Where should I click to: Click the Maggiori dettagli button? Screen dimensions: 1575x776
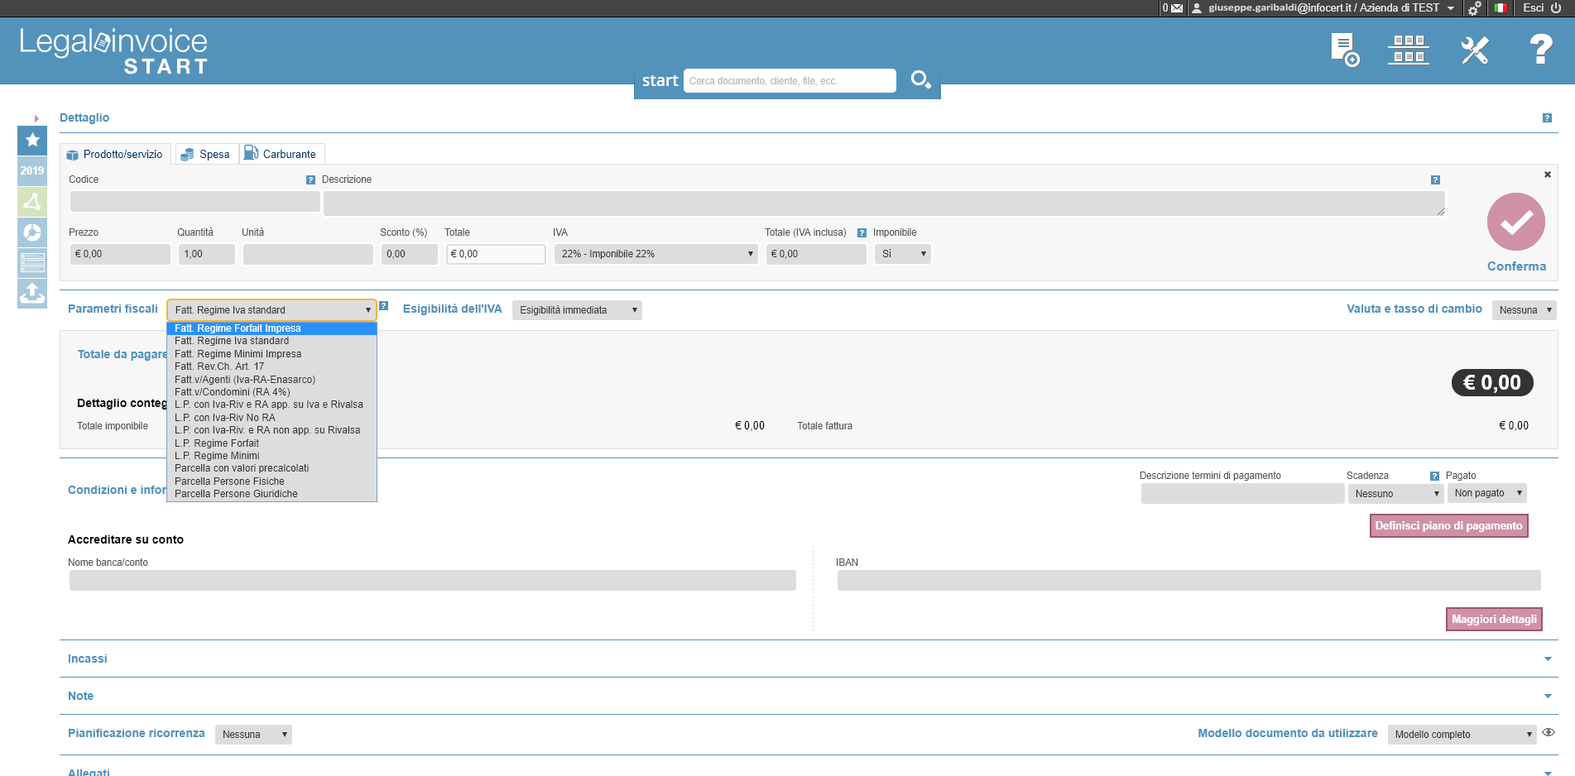point(1494,619)
